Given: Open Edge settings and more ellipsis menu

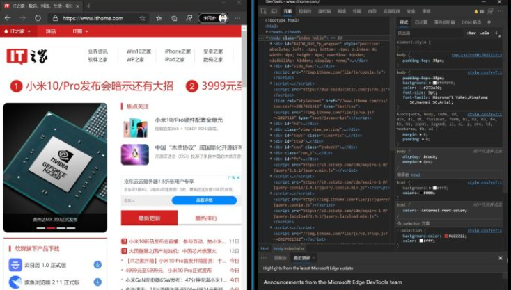Looking at the screenshot, I should point(237,18).
